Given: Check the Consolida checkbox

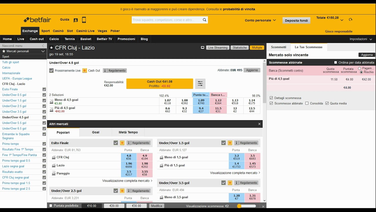Looking at the screenshot, I should 307,103.
